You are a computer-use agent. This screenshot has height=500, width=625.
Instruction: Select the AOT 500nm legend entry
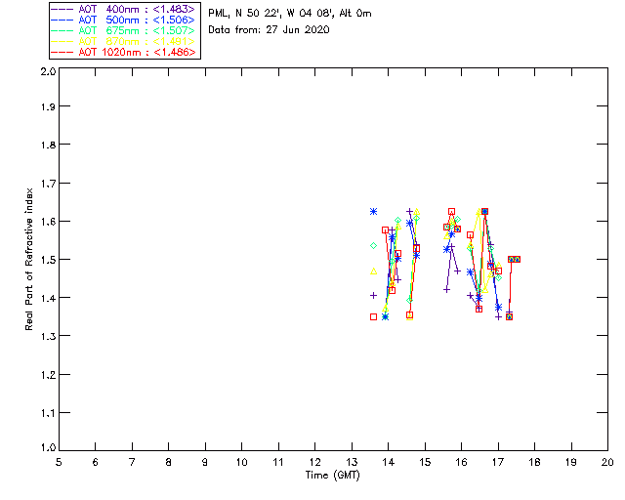click(x=125, y=20)
